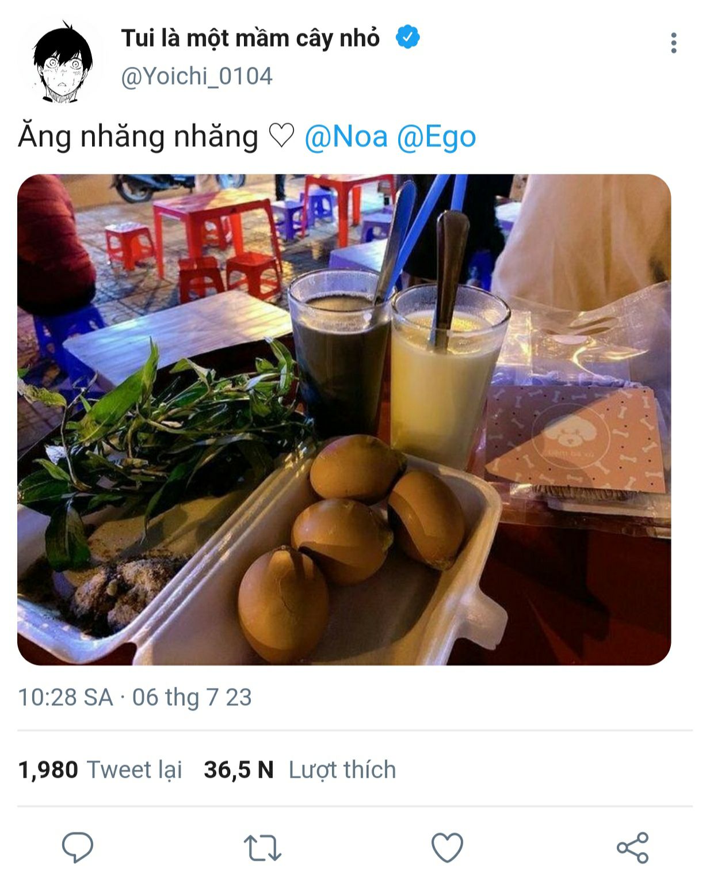Expand the street food photo

pos(344,419)
